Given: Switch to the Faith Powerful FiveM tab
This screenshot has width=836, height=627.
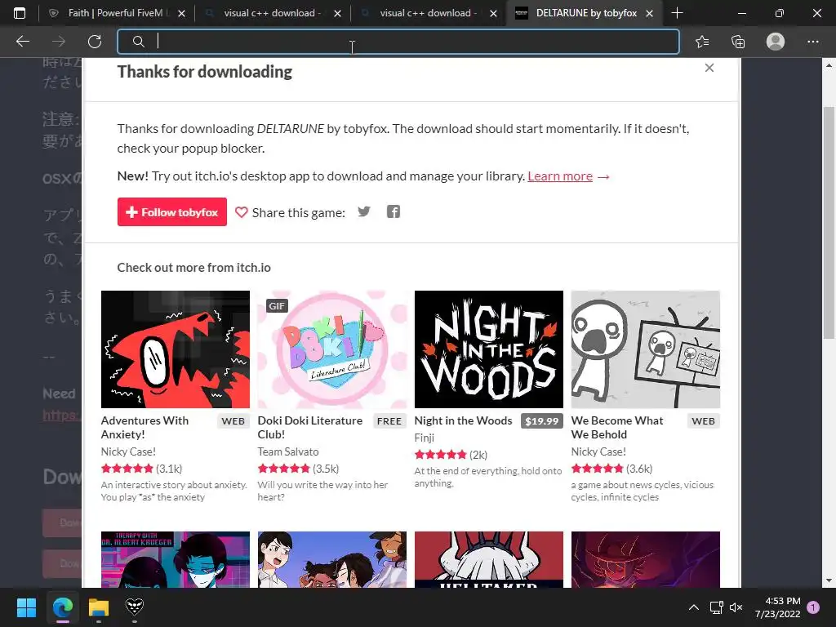Looking at the screenshot, I should [116, 13].
